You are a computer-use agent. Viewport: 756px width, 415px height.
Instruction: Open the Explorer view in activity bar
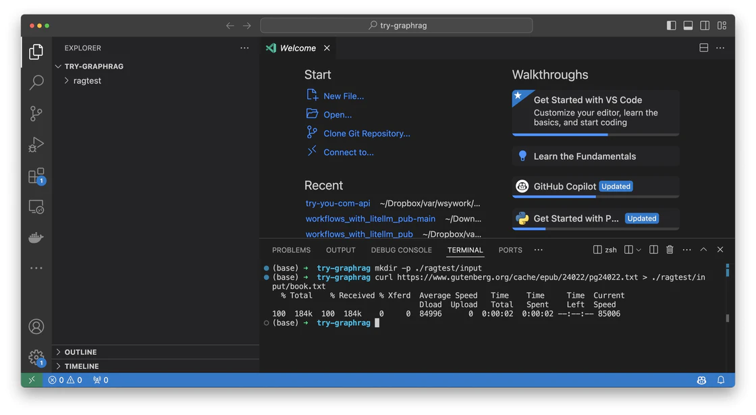36,51
